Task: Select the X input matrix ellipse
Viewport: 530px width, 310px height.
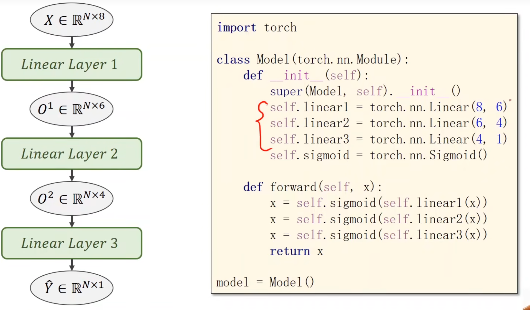Action: pyautogui.click(x=72, y=20)
